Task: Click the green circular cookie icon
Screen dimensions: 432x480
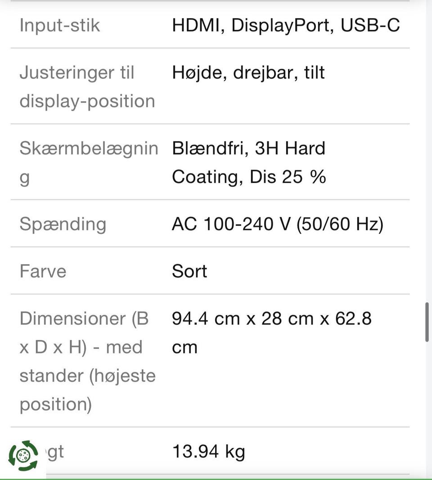Action: (23, 455)
